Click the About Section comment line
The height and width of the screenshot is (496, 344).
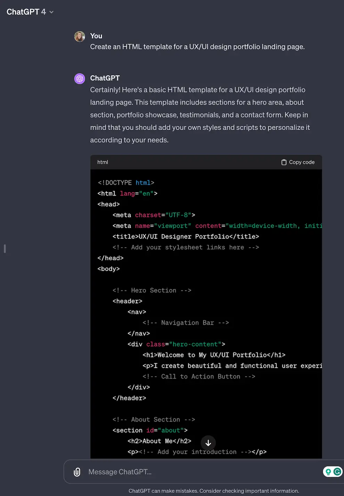[x=154, y=419]
